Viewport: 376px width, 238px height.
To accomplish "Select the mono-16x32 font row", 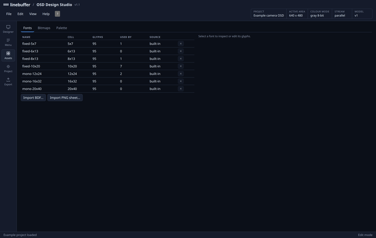I will [x=107, y=81].
